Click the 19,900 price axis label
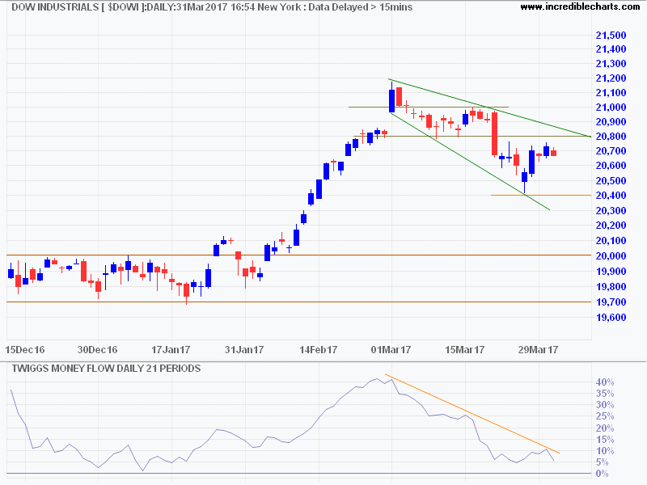The image size is (647, 485). pyautogui.click(x=611, y=271)
